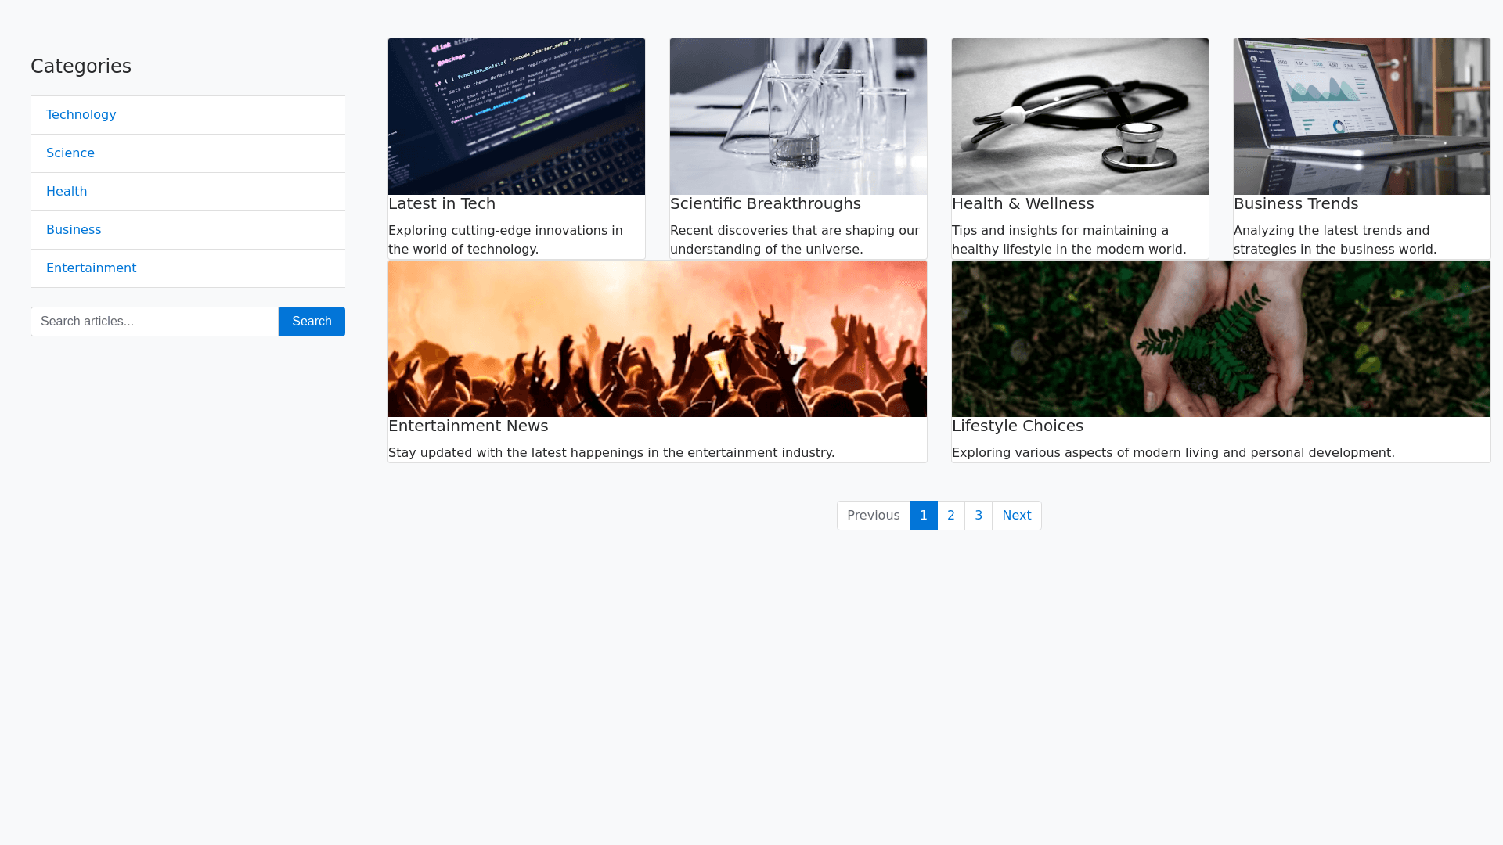Image resolution: width=1503 pixels, height=845 pixels.
Task: Open the Latest in Tech title
Action: 442,204
